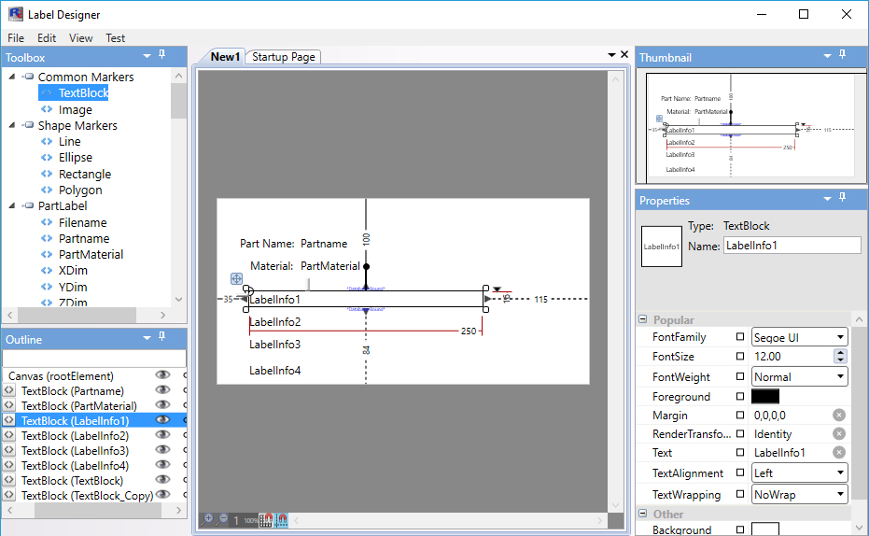Screen dimensions: 869x536
Task: Choose the Polygon shape marker
Action: 80,190
